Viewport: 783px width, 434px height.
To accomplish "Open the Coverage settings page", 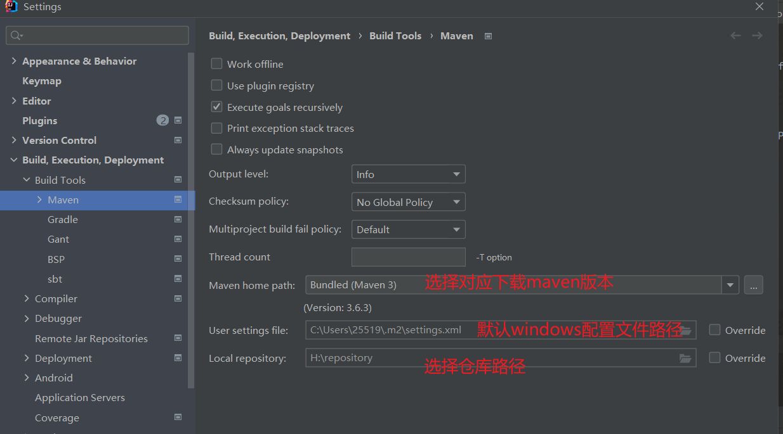I will (x=57, y=418).
